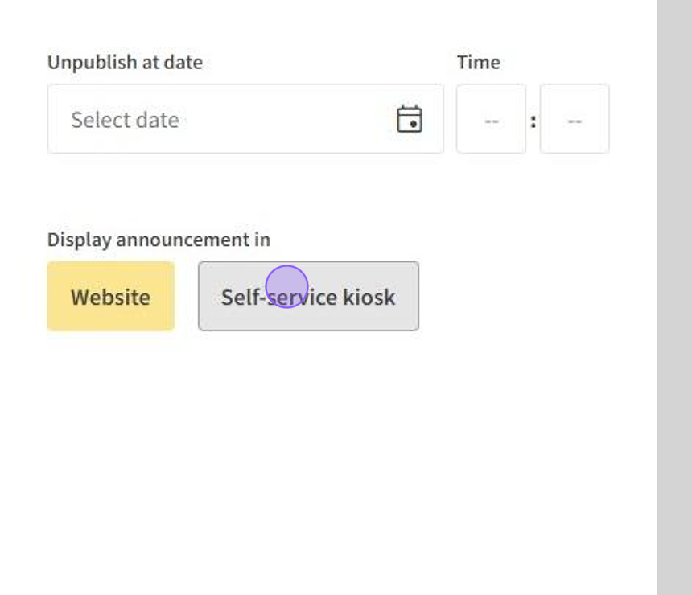The height and width of the screenshot is (595, 692).
Task: Click the Select date placeholder text
Action: pyautogui.click(x=125, y=121)
